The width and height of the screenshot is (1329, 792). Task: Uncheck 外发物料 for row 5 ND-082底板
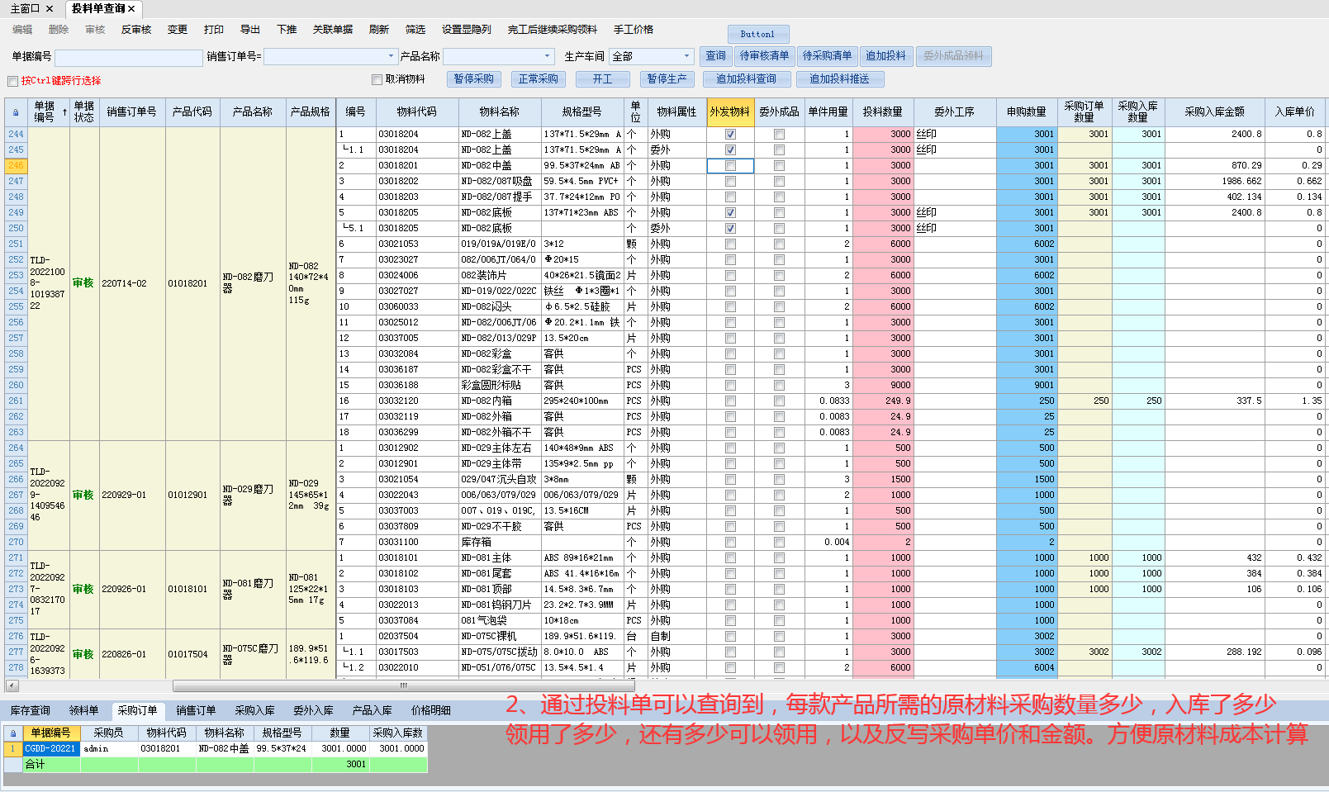coord(730,212)
